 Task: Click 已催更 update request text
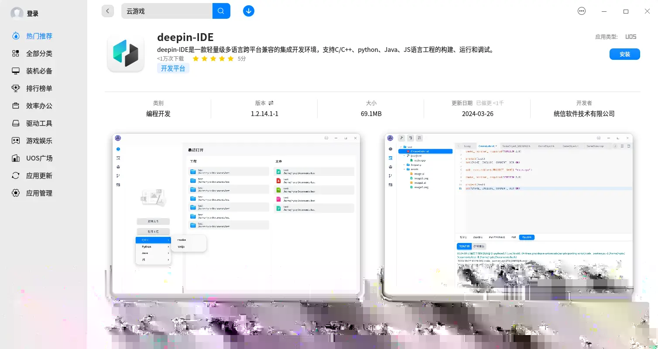click(490, 103)
